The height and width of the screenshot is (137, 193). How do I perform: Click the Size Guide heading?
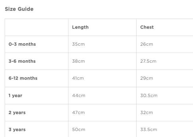click(19, 9)
